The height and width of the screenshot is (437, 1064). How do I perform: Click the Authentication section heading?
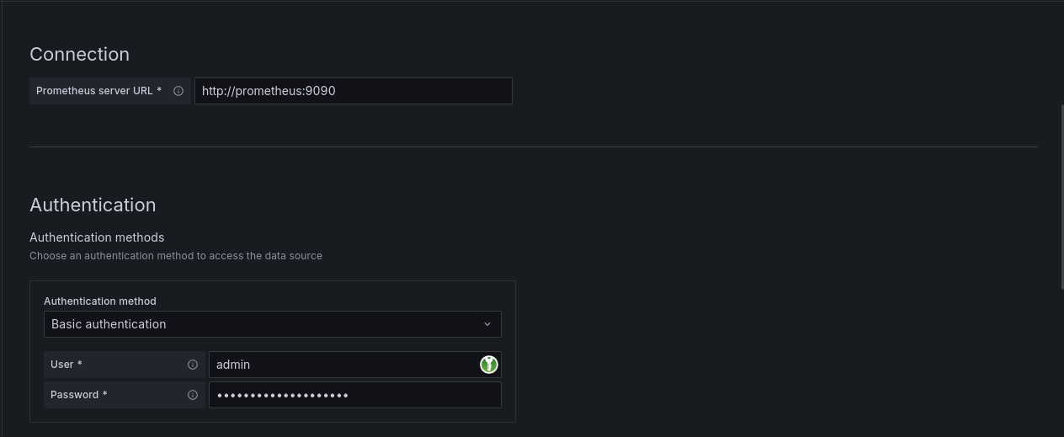[x=93, y=205]
